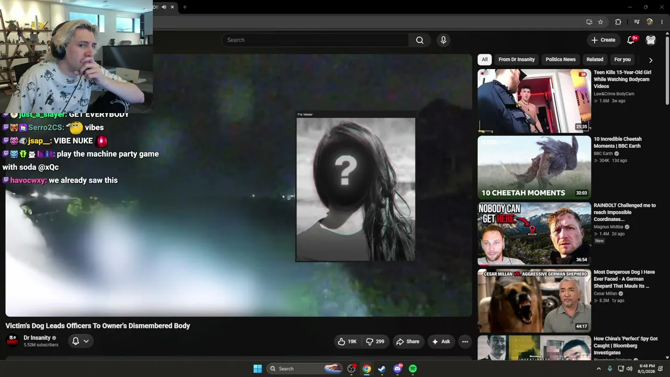670x377 pixels.
Task: Open more actions for the video
Action: [x=465, y=341]
